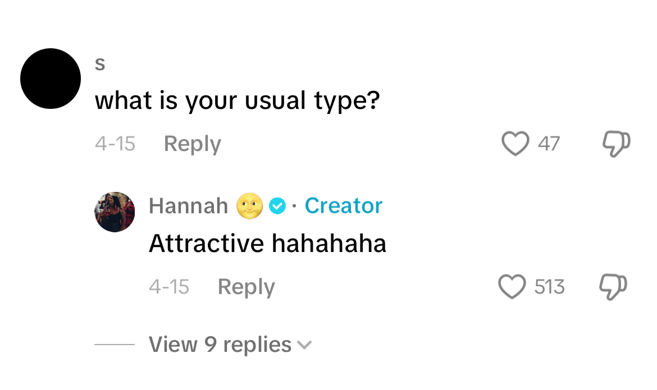Click the 47 like count
This screenshot has width=657, height=390.
coord(549,144)
